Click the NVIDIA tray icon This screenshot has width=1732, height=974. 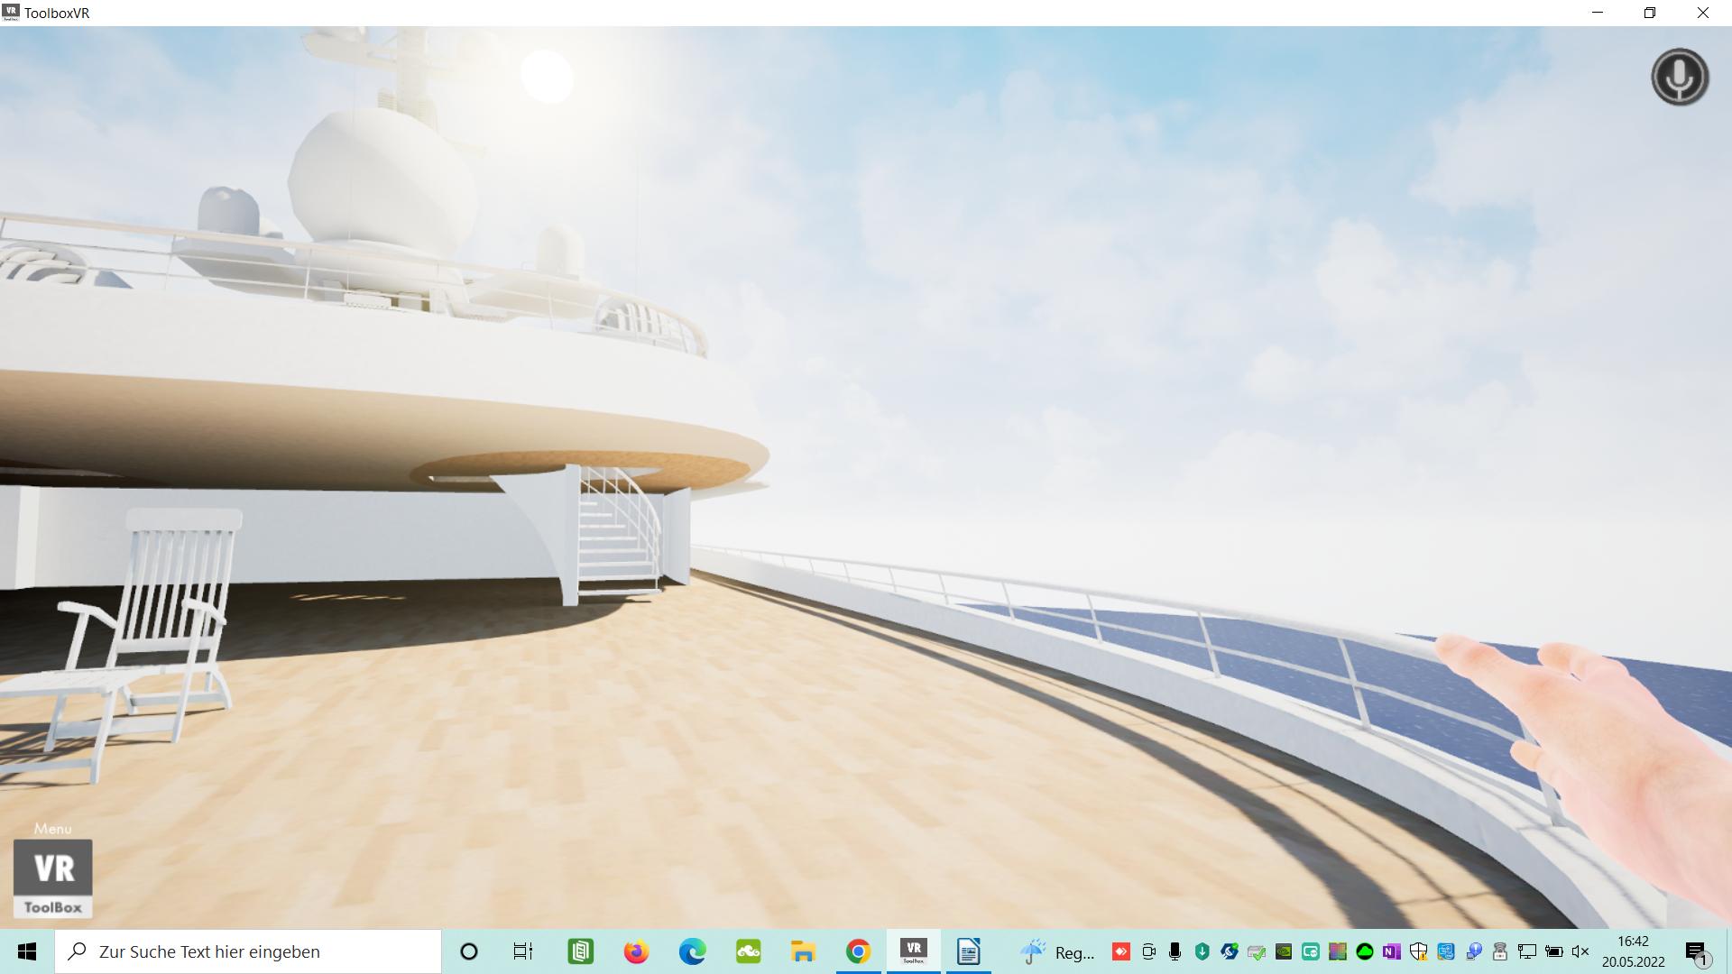pyautogui.click(x=1284, y=951)
